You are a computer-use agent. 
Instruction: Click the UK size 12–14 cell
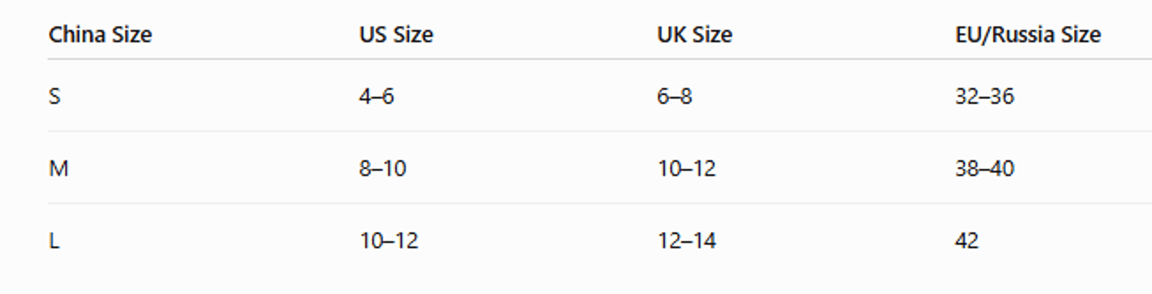(x=687, y=241)
